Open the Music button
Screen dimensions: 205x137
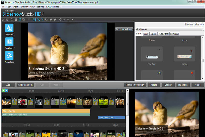click(198, 85)
